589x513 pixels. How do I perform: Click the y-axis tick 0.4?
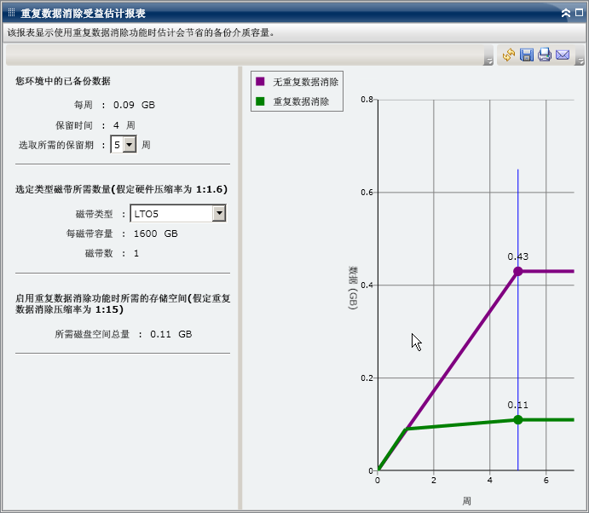367,285
